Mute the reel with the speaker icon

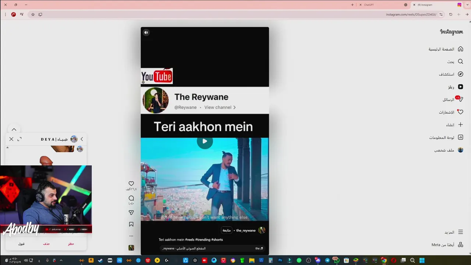[146, 32]
